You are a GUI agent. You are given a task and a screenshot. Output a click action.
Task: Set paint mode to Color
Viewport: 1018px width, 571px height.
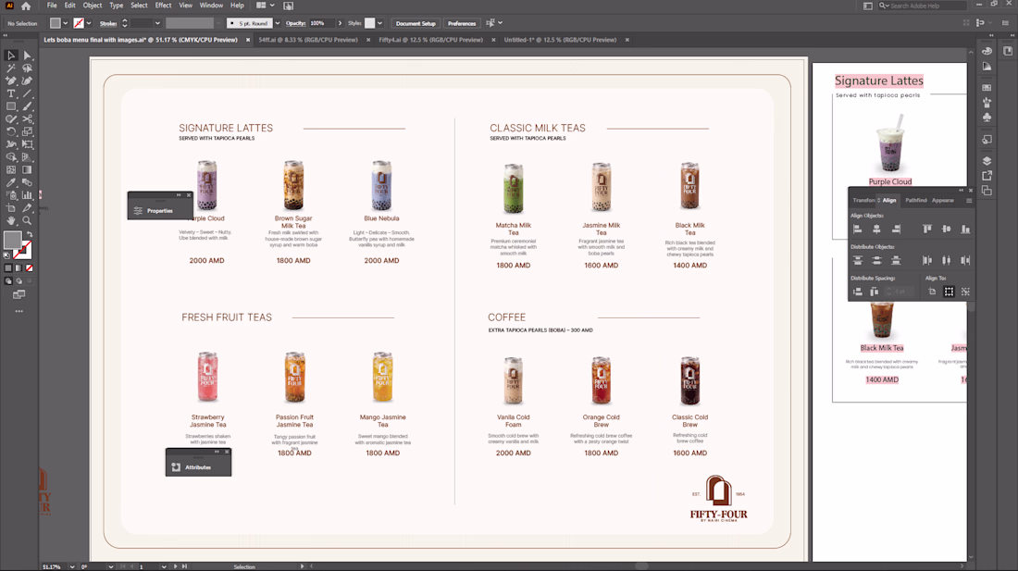click(x=8, y=268)
